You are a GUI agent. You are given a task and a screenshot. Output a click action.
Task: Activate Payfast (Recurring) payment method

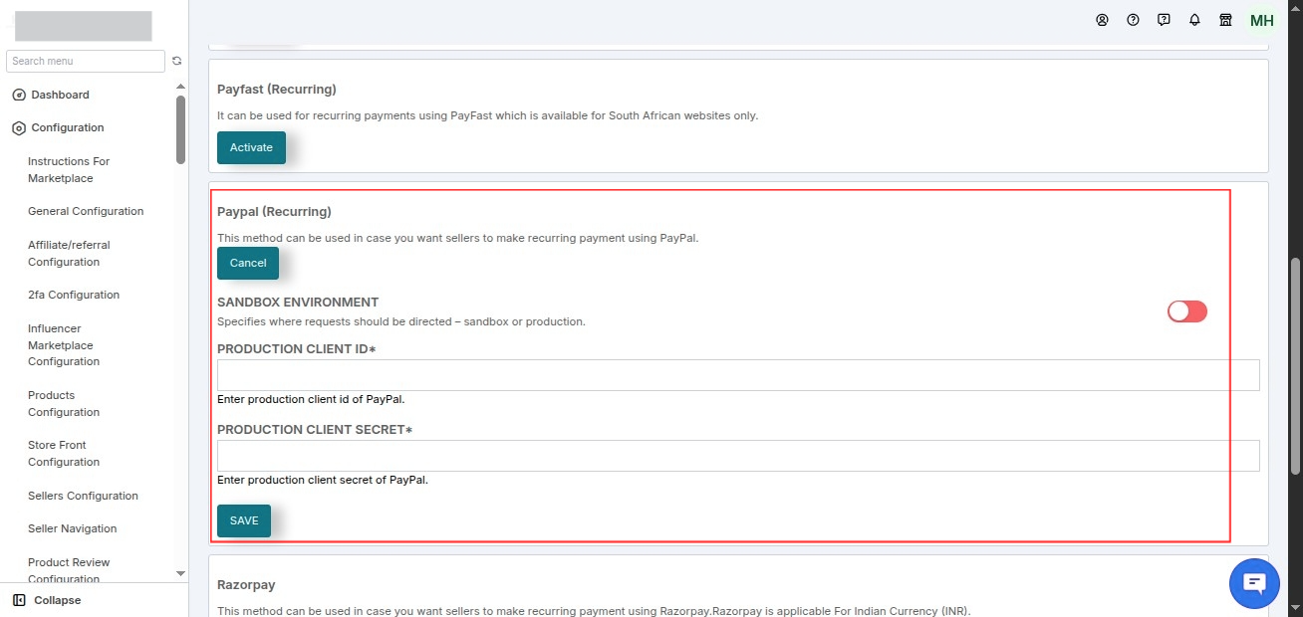(251, 147)
